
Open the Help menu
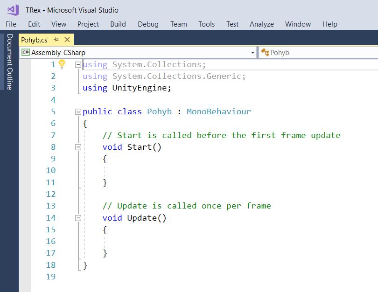tap(330, 24)
